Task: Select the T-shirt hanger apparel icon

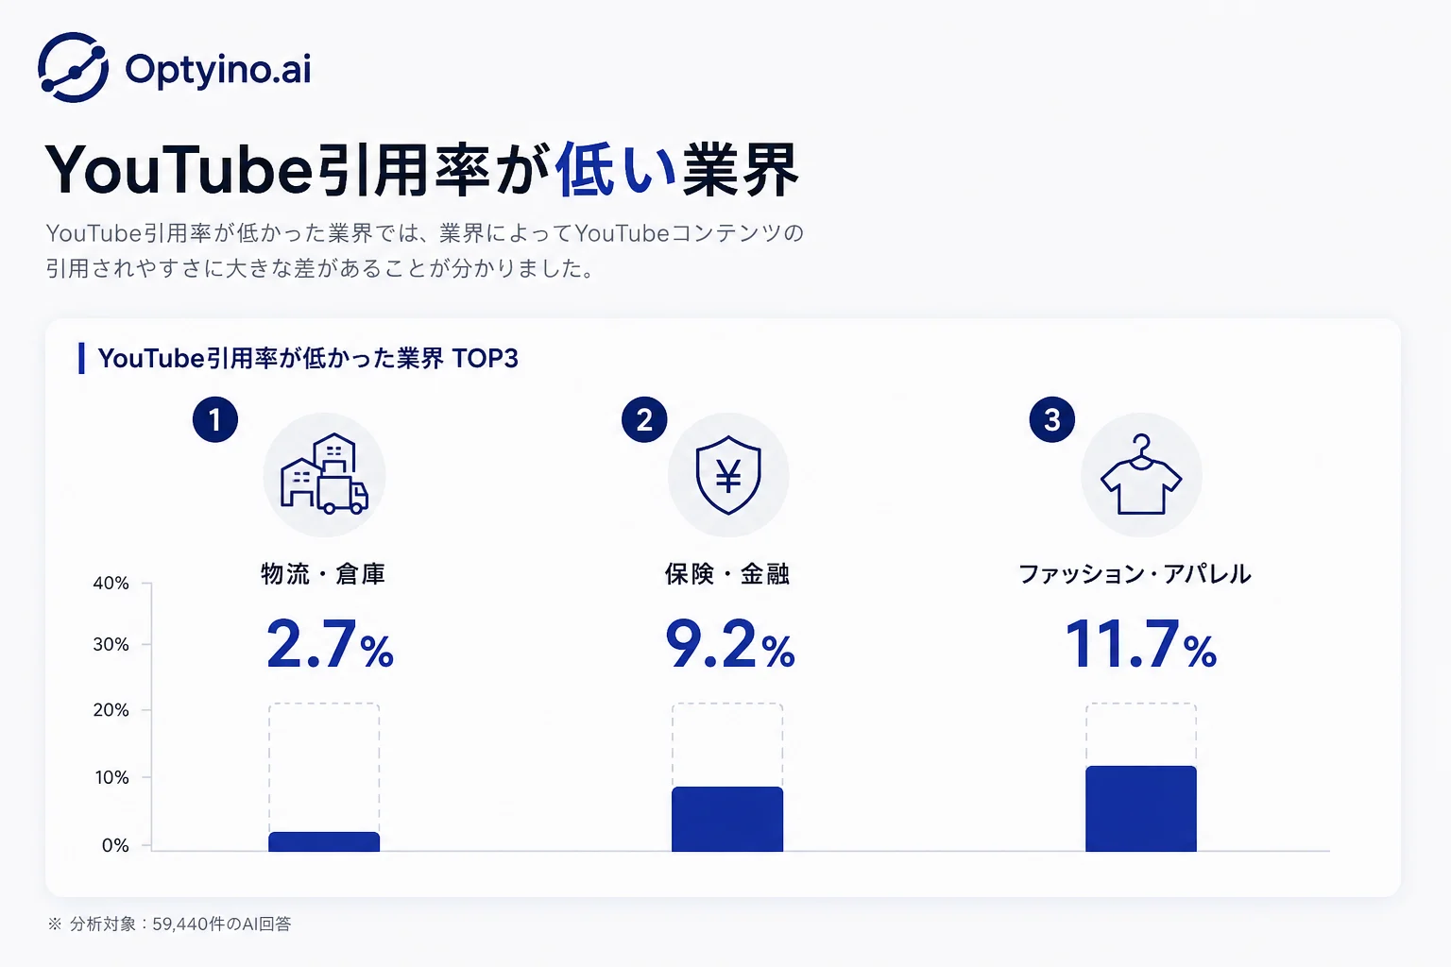Action: pyautogui.click(x=1141, y=474)
